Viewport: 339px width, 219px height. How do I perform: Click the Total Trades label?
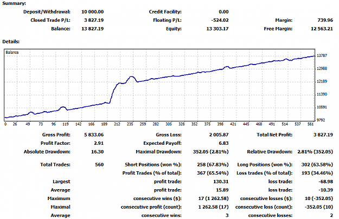[55, 165]
